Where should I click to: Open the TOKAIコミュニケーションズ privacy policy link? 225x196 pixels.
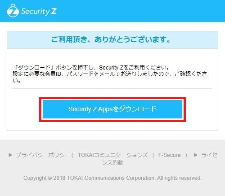[x=112, y=155]
